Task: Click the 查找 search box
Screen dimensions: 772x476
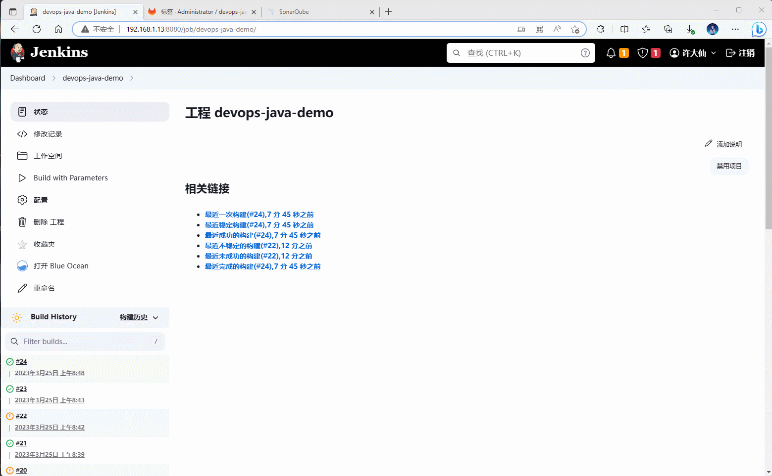Action: (521, 53)
